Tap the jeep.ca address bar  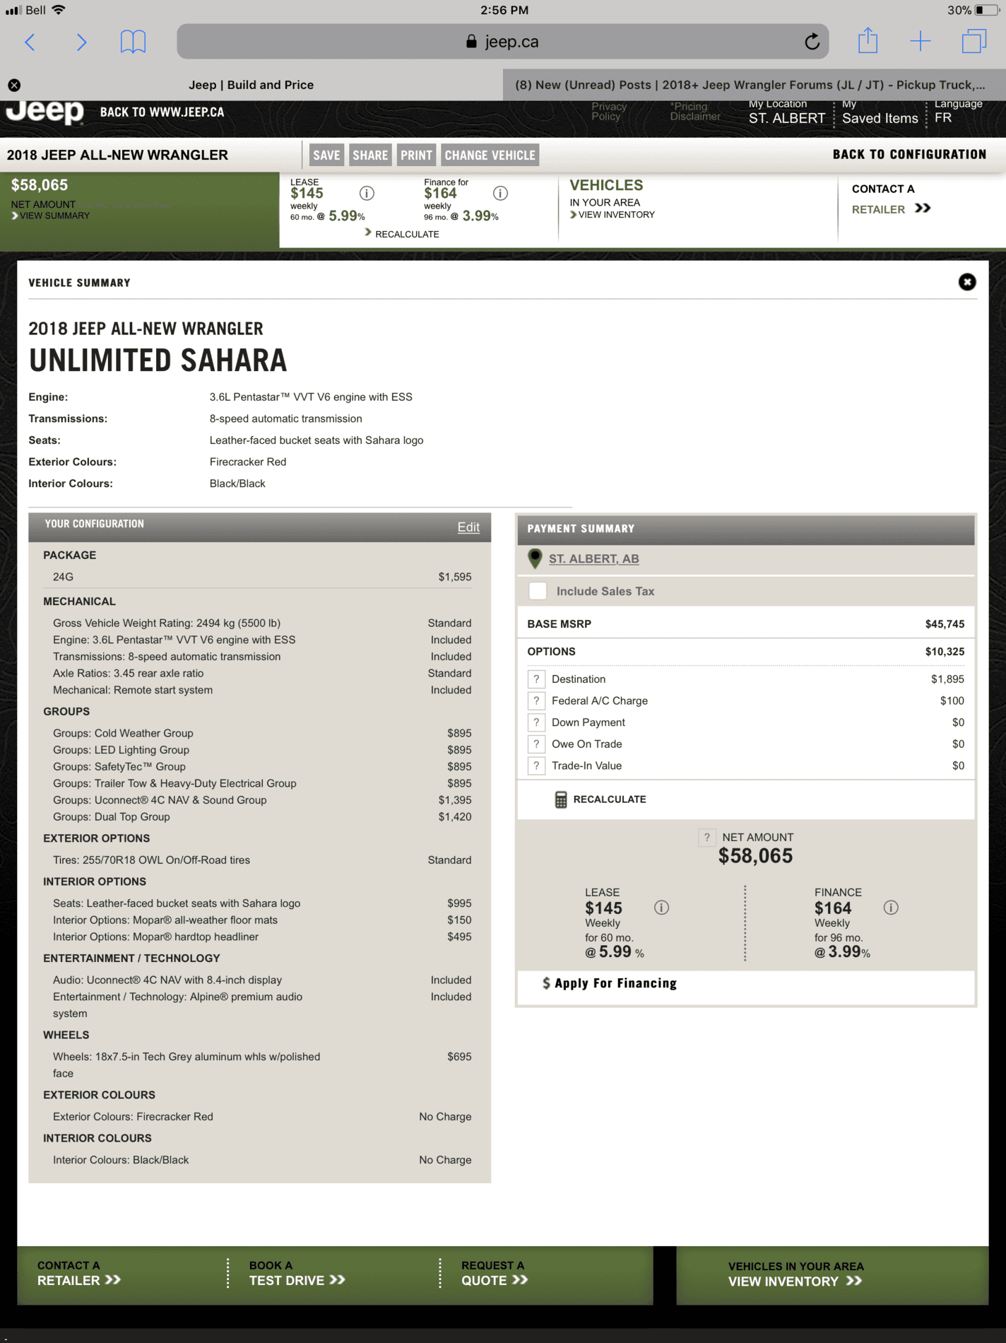pos(502,42)
